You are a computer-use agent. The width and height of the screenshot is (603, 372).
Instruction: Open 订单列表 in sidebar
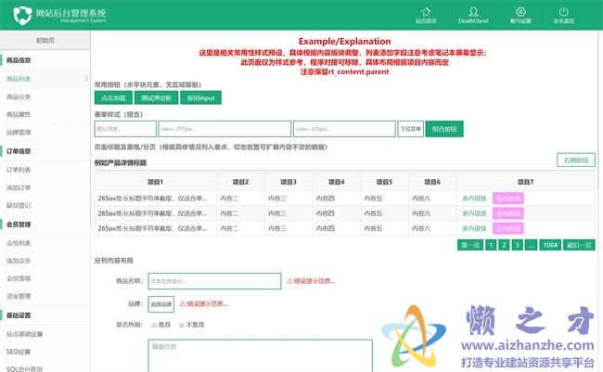[19, 170]
